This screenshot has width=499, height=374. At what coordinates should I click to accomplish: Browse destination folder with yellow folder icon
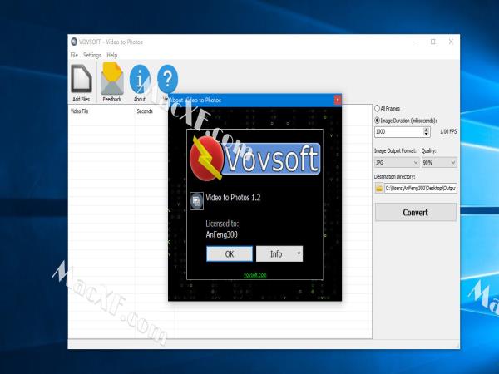point(379,189)
